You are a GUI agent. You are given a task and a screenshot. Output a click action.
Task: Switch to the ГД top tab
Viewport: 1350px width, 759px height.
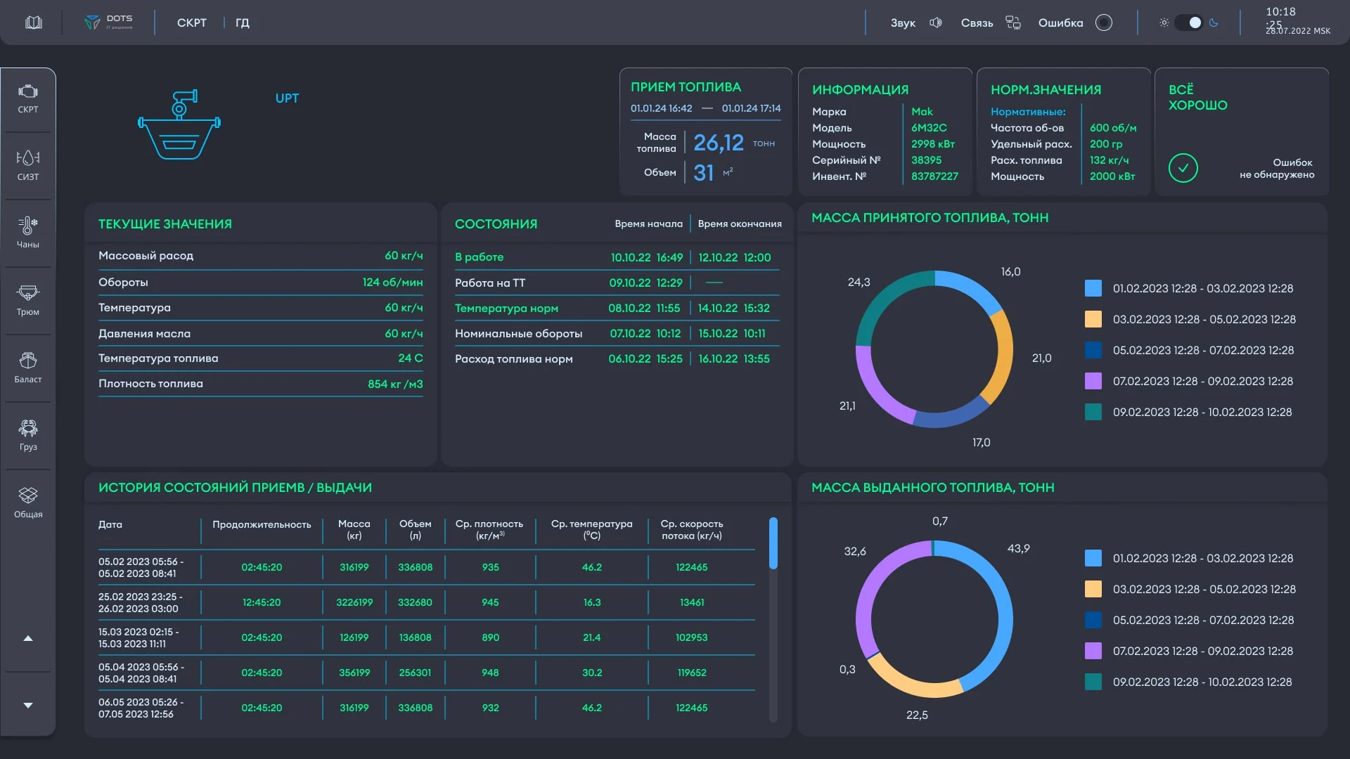242,22
